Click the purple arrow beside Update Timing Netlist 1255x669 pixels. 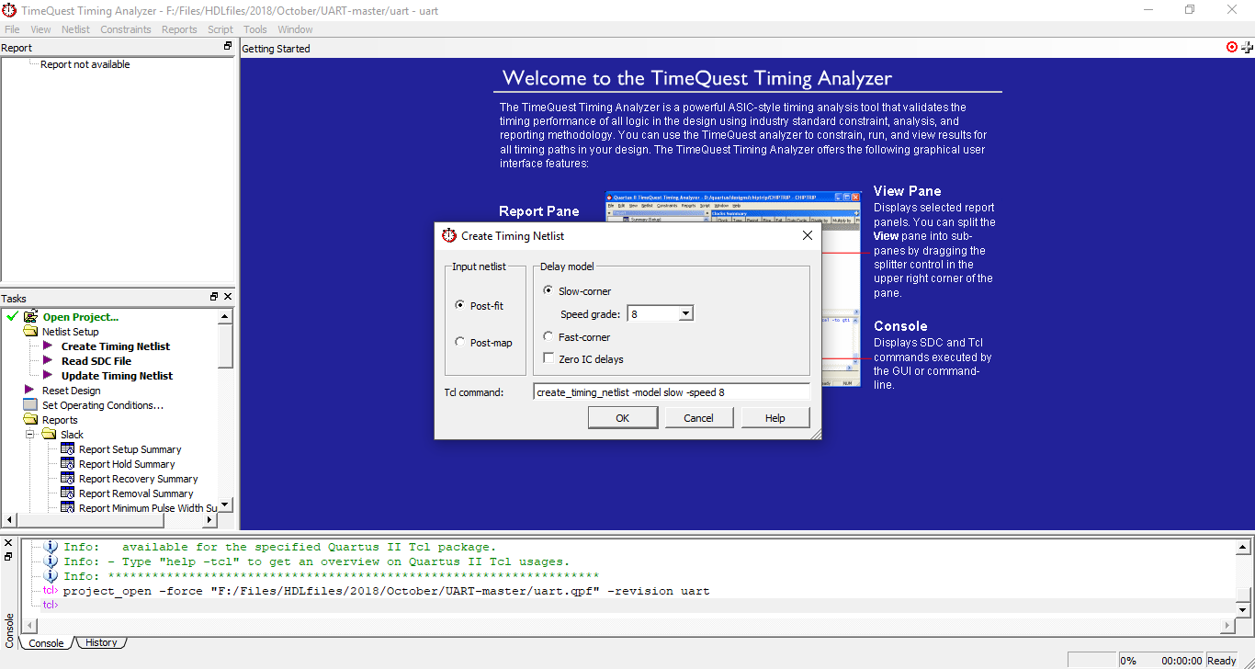coord(49,376)
